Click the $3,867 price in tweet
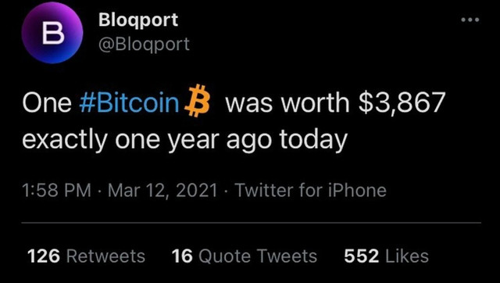This screenshot has width=500, height=283. pos(402,103)
